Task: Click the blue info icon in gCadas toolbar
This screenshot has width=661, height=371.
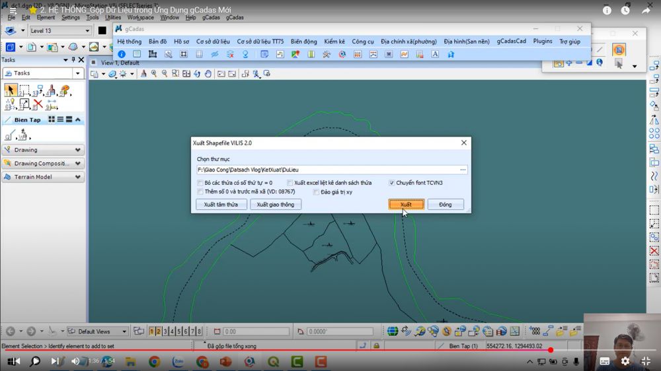Action: coord(121,54)
